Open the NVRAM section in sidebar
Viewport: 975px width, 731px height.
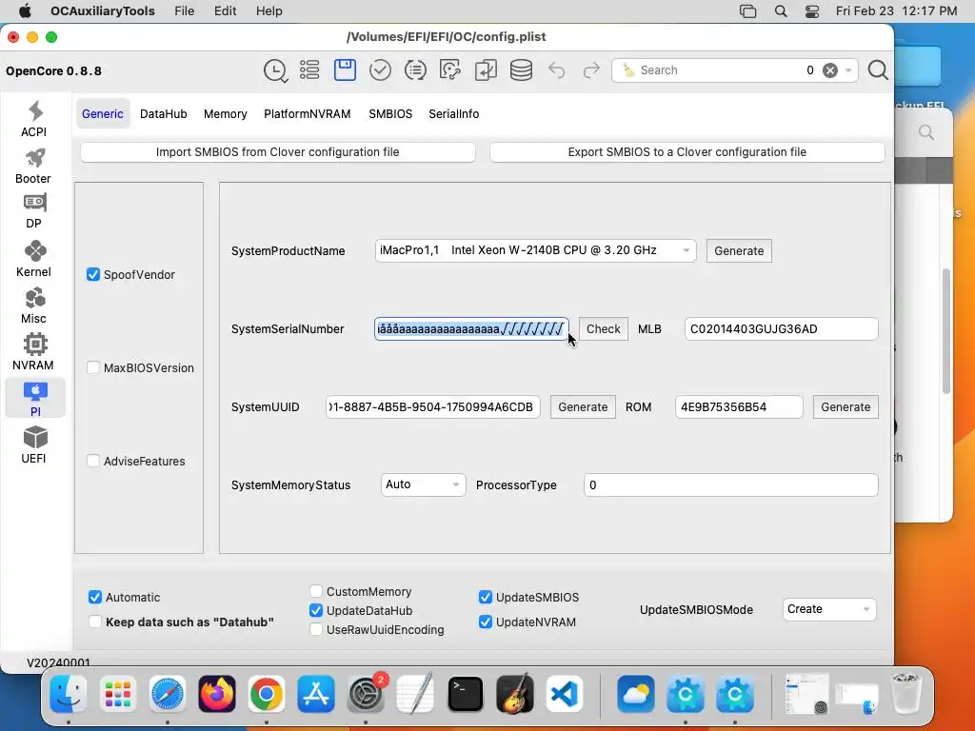34,352
